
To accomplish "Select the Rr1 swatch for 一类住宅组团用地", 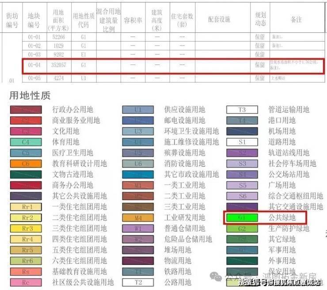I will (26, 207).
